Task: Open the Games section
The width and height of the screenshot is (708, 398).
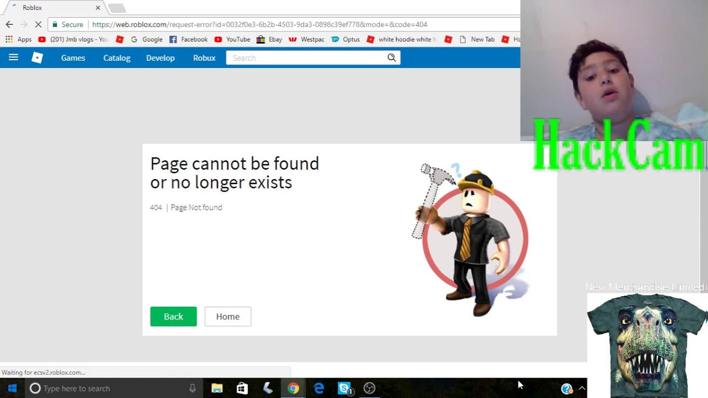Action: 73,57
